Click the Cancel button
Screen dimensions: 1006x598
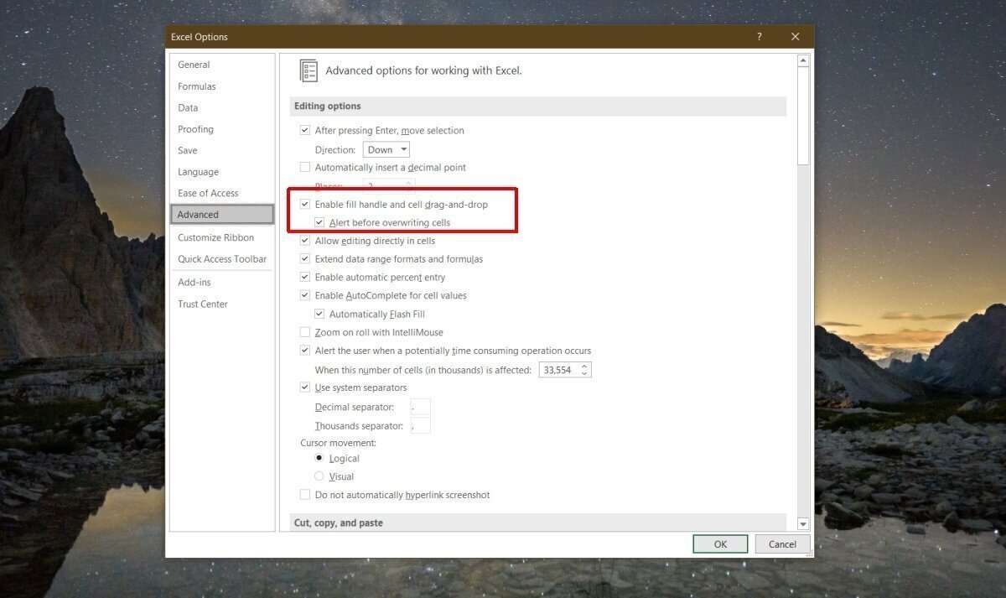(782, 543)
